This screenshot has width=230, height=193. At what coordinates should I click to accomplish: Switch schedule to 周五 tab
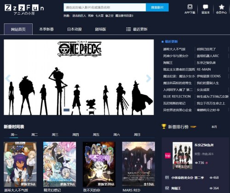[96, 135]
